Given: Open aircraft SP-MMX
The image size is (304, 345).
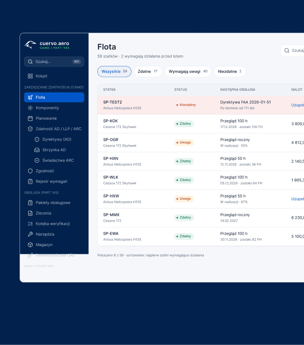Looking at the screenshot, I should coord(111,215).
